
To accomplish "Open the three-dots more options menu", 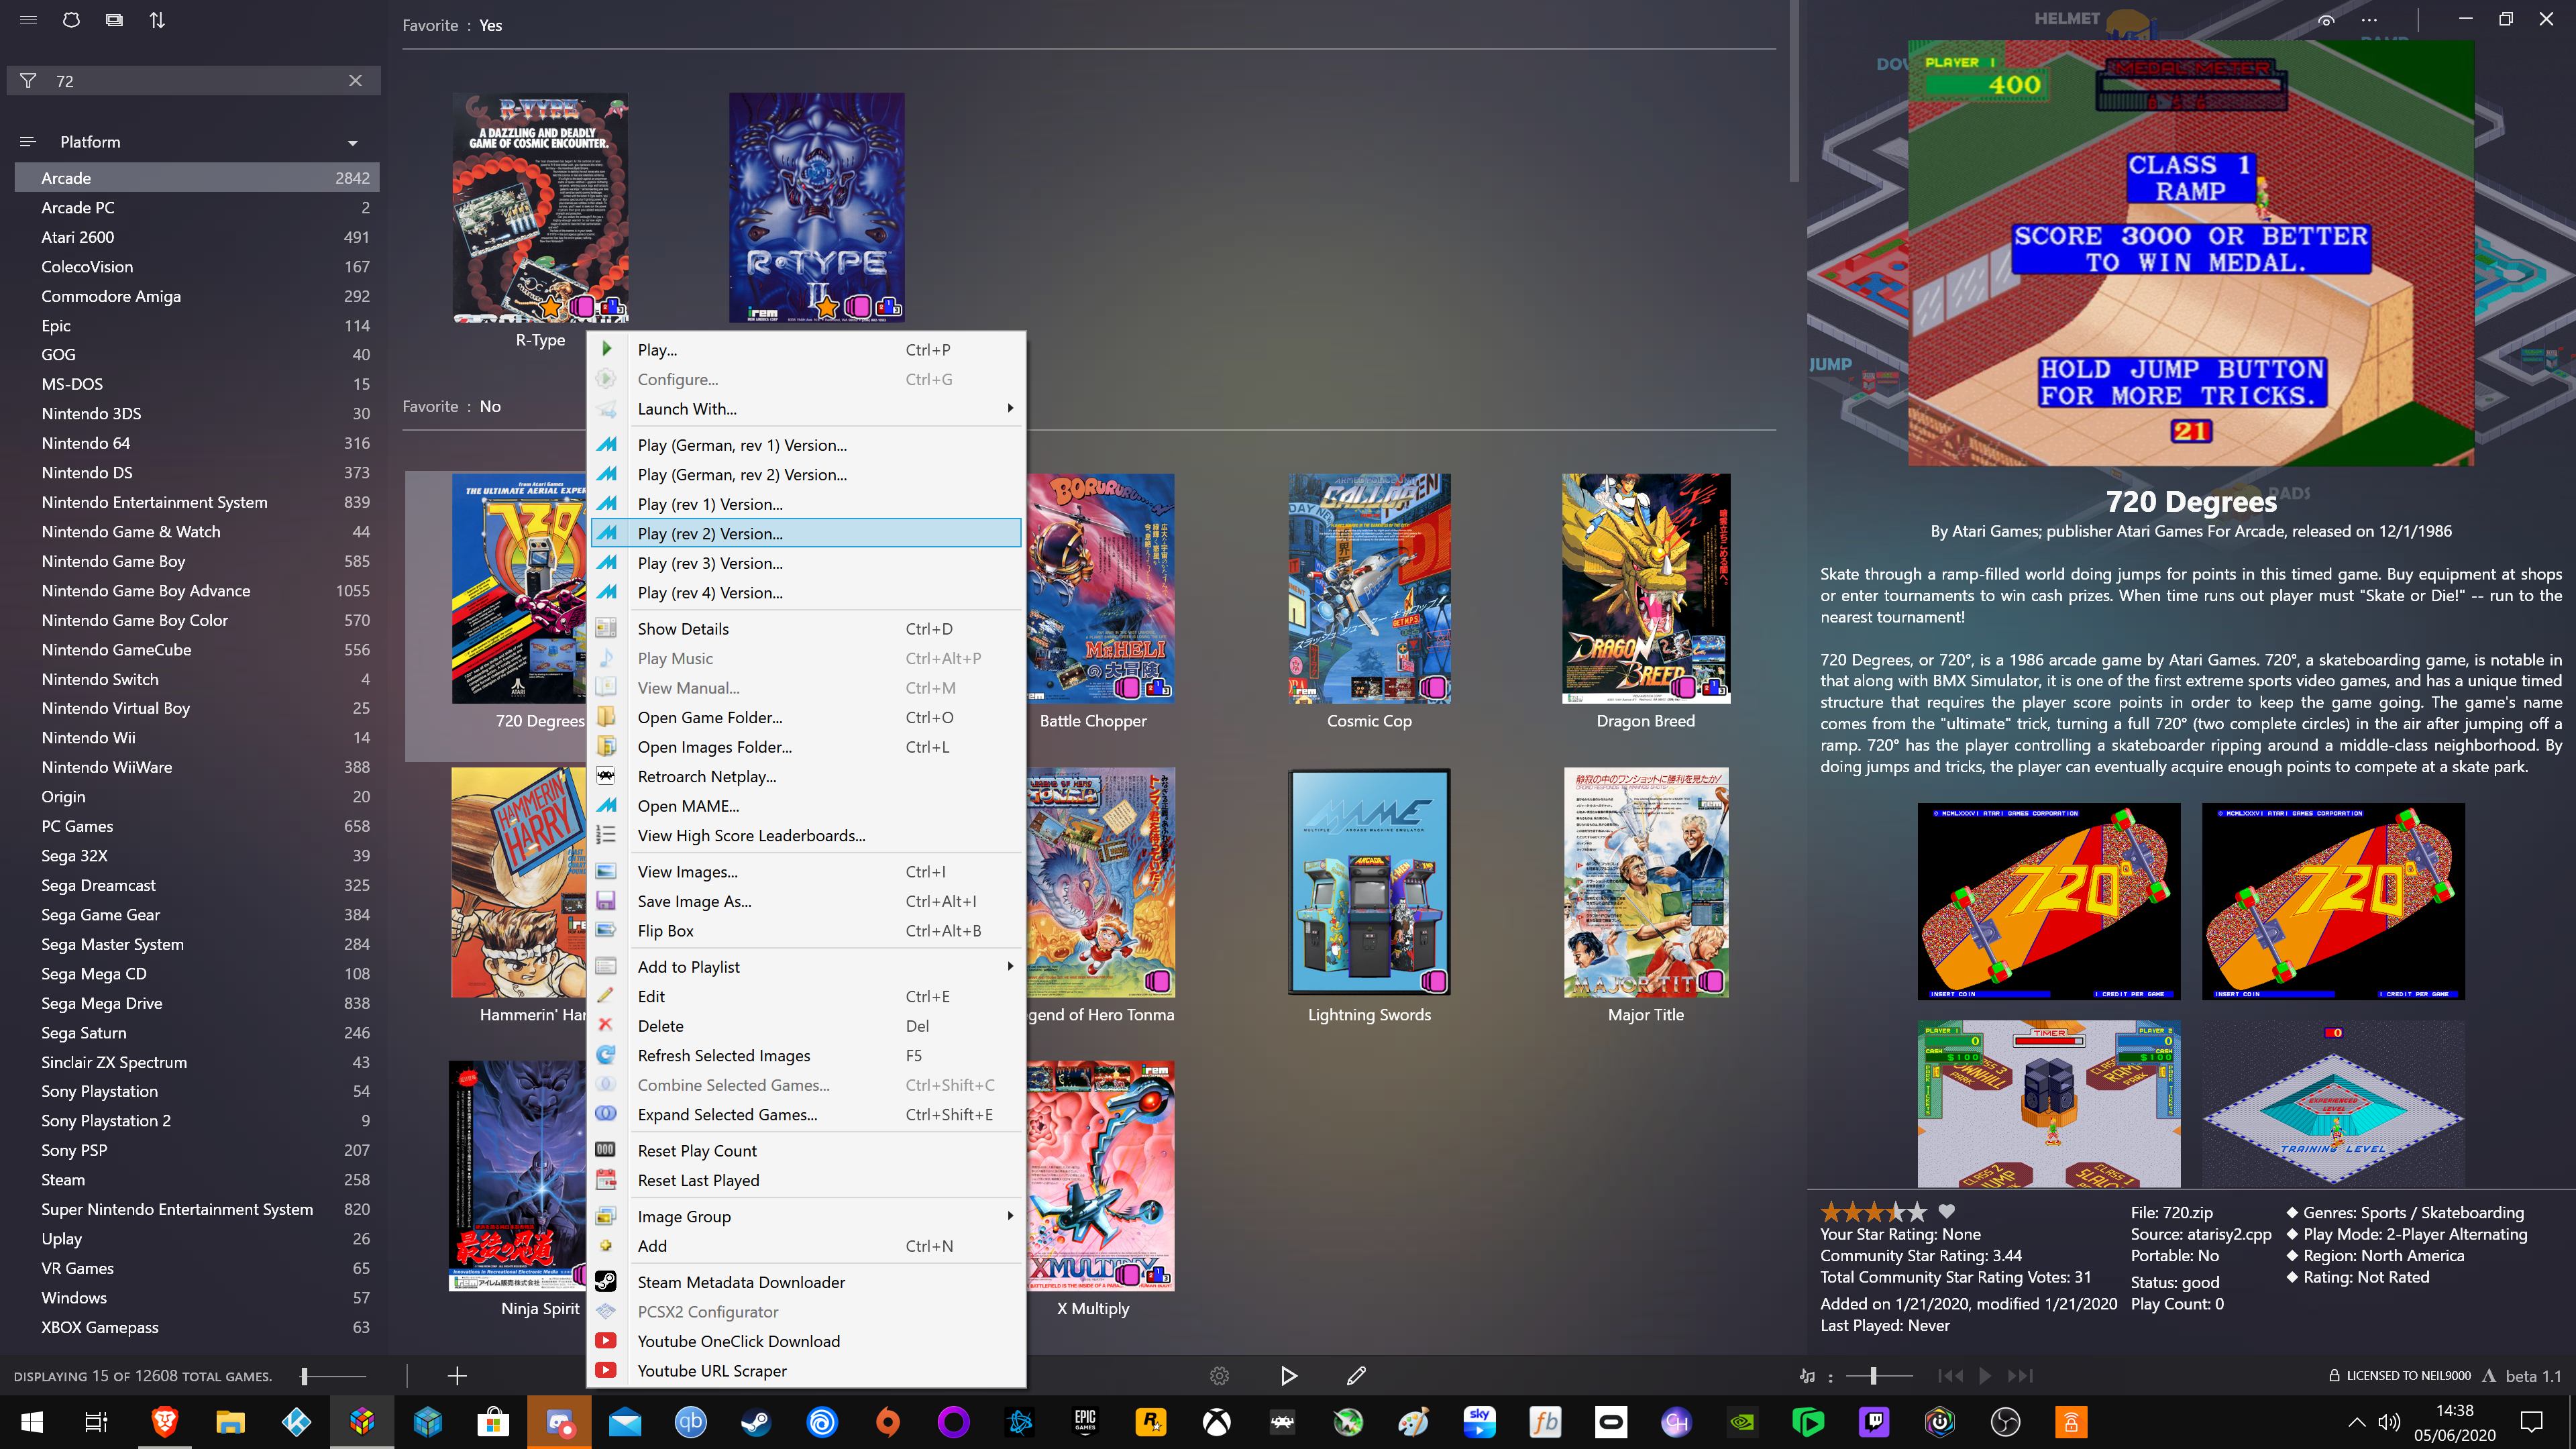I will tap(2369, 20).
